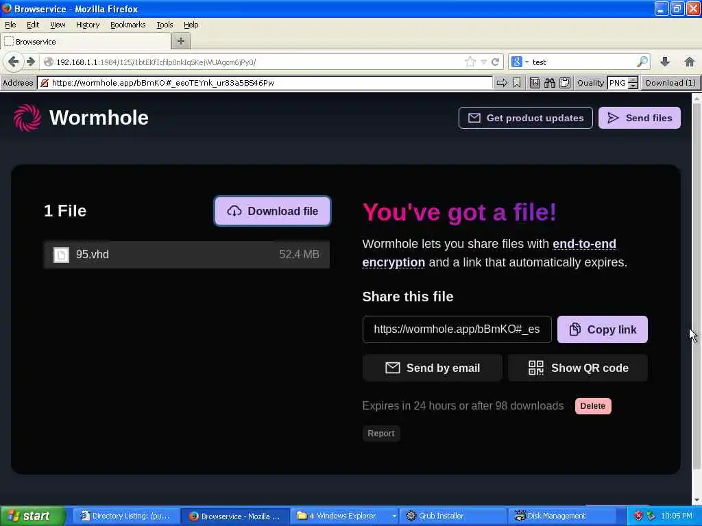Viewport: 702px width, 526px height.
Task: Open a new tab with plus button
Action: point(181,41)
